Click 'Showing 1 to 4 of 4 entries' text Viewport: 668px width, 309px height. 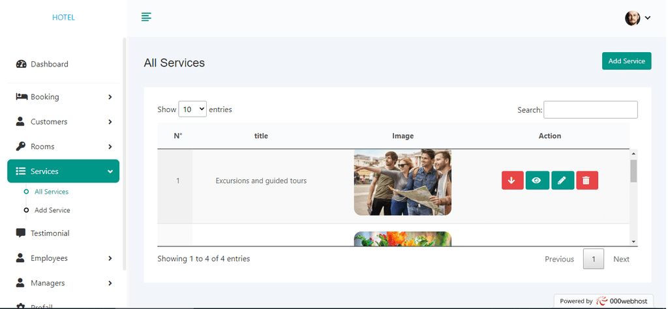pyautogui.click(x=204, y=258)
